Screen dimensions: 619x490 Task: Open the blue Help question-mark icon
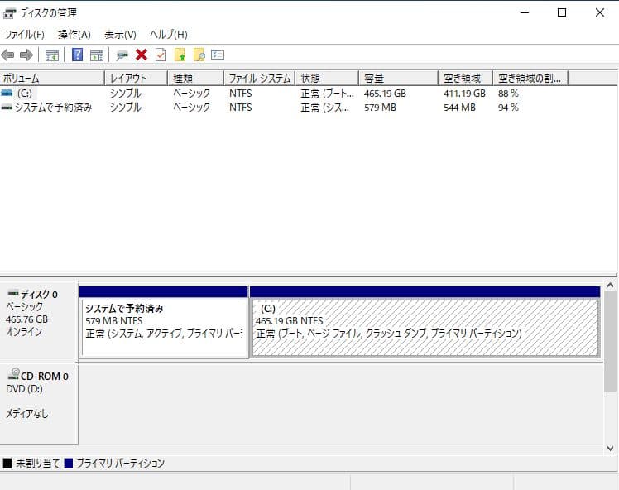(78, 55)
